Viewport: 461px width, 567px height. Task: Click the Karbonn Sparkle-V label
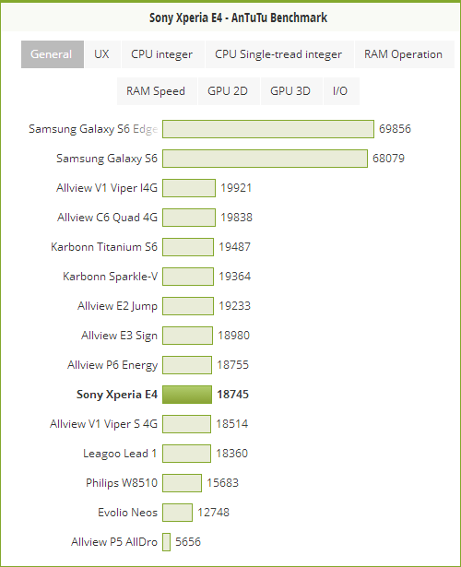point(111,277)
